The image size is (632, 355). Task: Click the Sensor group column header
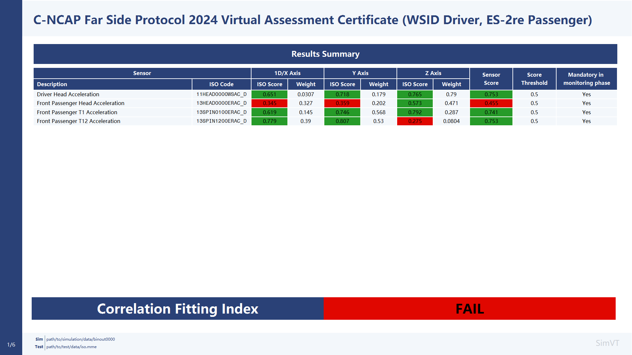coord(142,73)
